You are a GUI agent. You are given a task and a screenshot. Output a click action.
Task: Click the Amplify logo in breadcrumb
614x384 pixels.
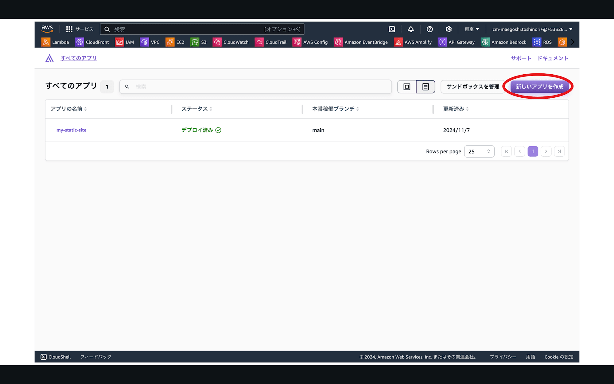49,58
